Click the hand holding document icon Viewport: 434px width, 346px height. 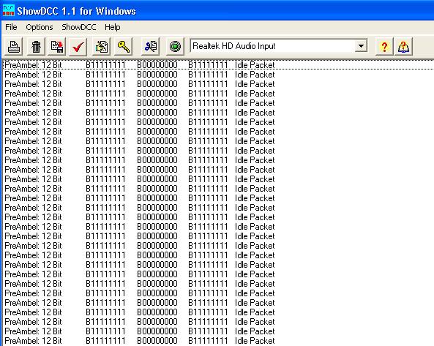[x=102, y=47]
